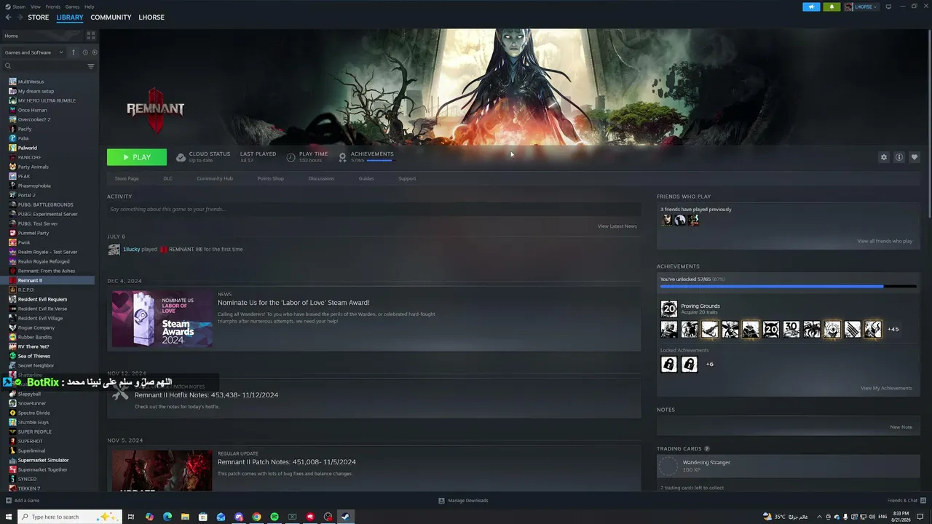Switch to the STORE tab
Image resolution: width=932 pixels, height=524 pixels.
[39, 17]
